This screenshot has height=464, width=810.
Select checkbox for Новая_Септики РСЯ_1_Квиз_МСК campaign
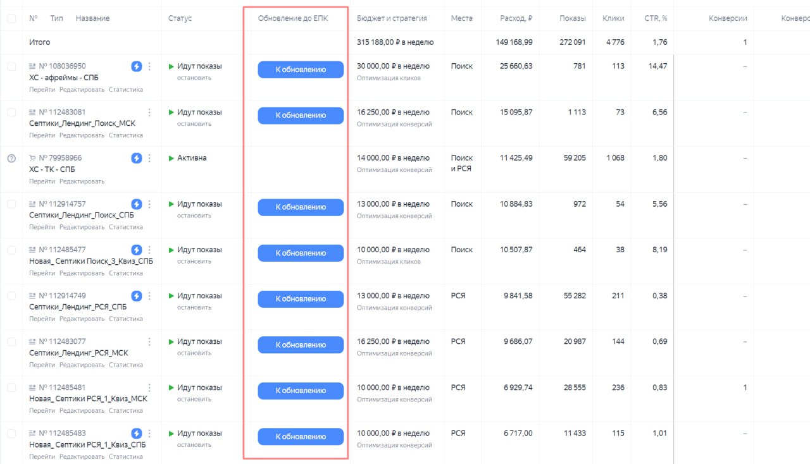[11, 388]
